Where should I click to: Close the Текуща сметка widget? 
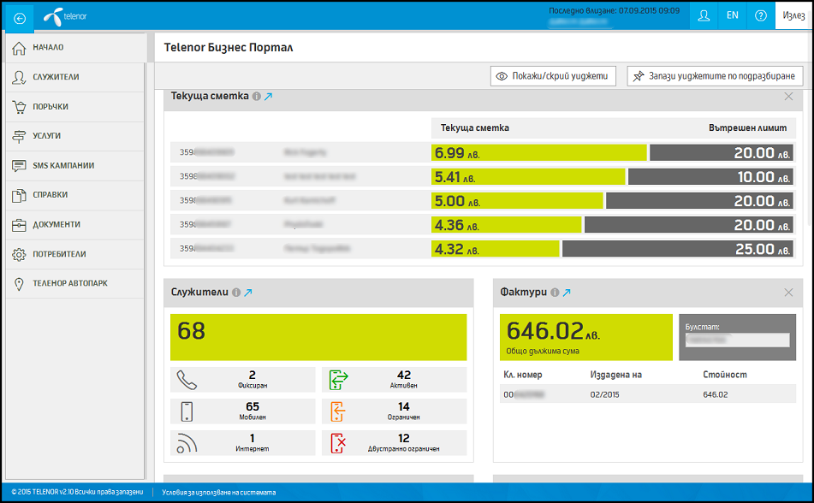tap(788, 97)
